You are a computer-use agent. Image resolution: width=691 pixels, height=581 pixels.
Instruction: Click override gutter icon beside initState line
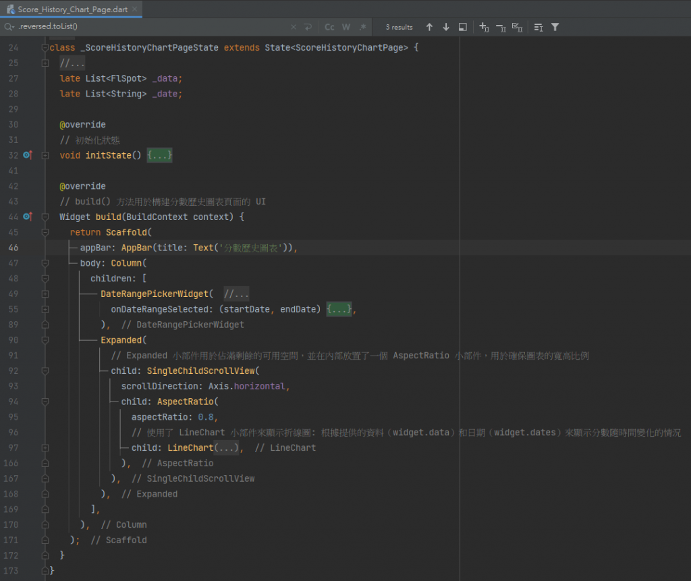[28, 155]
